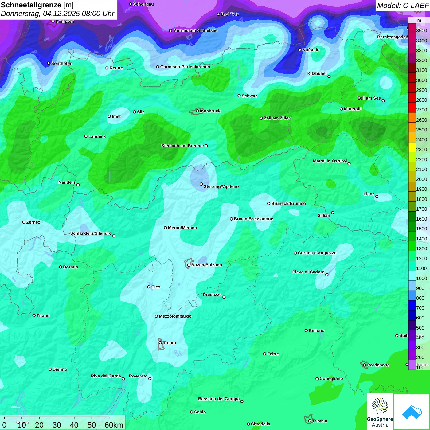Click the Murnau am Staffelsee label
The width and height of the screenshot is (430, 430).
pos(195,30)
